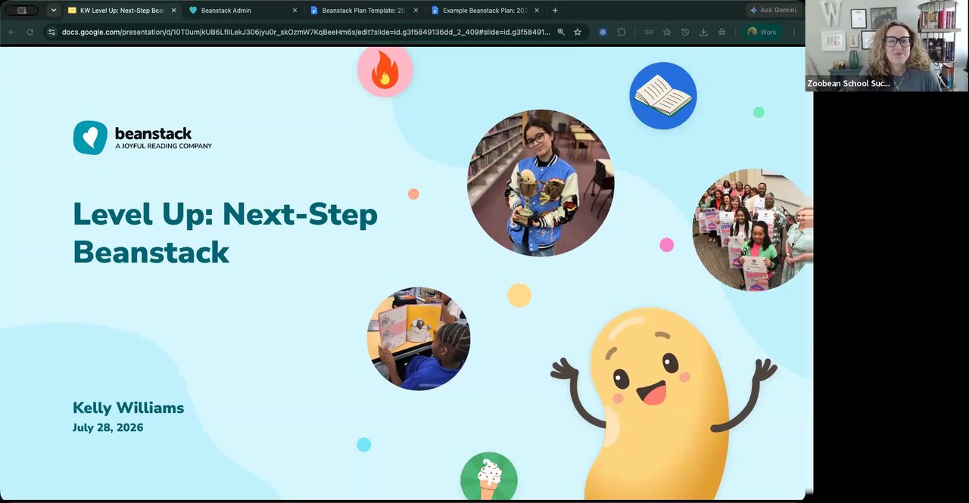Click the Work profile button

pyautogui.click(x=762, y=33)
